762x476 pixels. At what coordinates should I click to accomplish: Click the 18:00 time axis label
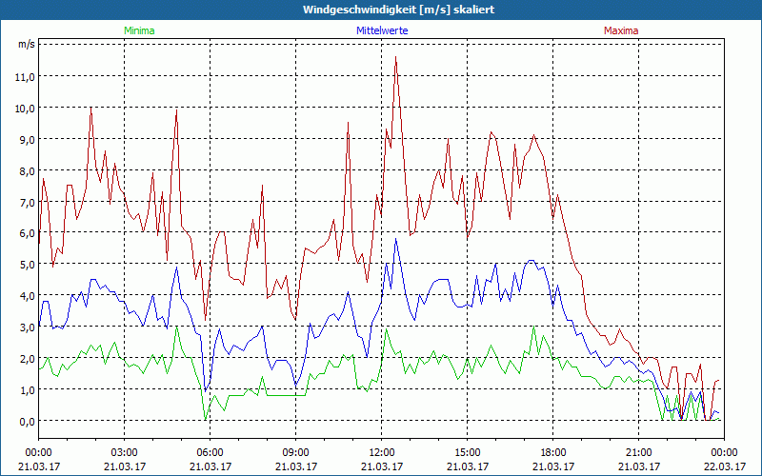pos(552,452)
